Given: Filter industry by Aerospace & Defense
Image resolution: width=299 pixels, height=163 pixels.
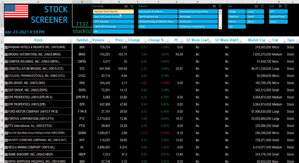Looking at the screenshot, I should pyautogui.click(x=158, y=12).
